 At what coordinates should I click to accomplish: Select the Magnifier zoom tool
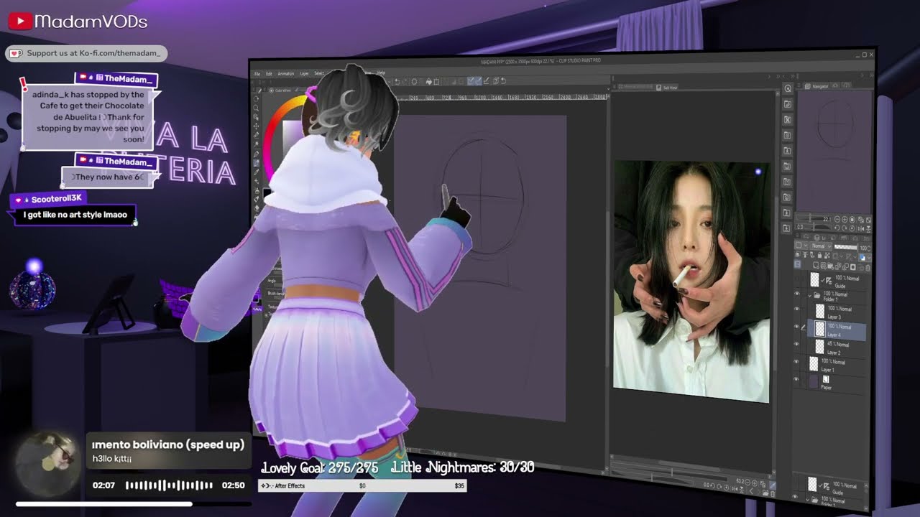pos(256,108)
